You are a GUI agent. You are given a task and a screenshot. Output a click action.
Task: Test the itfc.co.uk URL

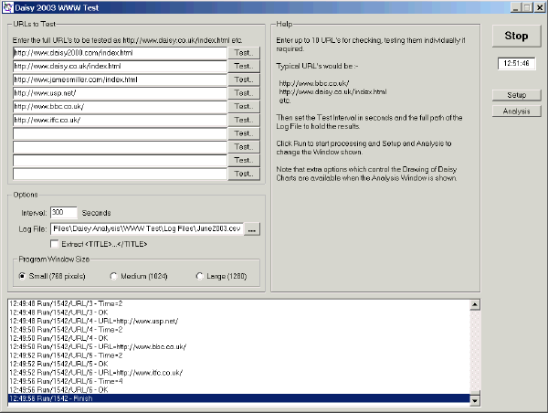[x=244, y=120]
